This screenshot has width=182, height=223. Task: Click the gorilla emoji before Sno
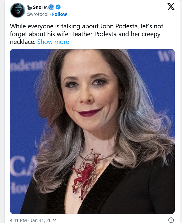coord(30,7)
